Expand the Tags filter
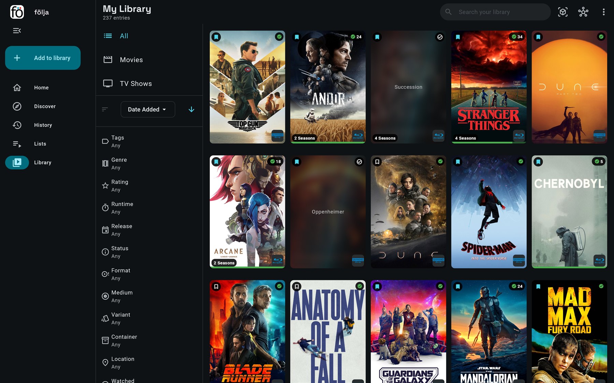The image size is (614, 383). pyautogui.click(x=149, y=141)
